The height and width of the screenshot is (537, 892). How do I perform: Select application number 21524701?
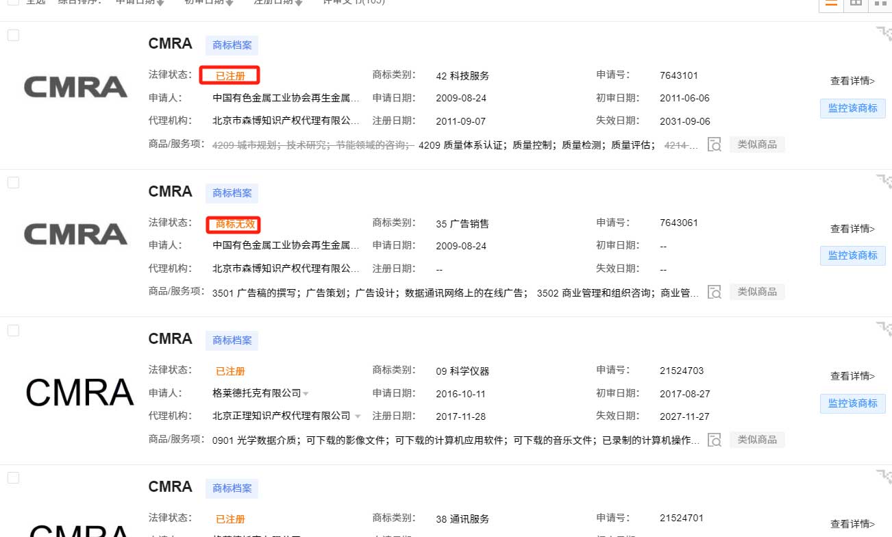682,519
